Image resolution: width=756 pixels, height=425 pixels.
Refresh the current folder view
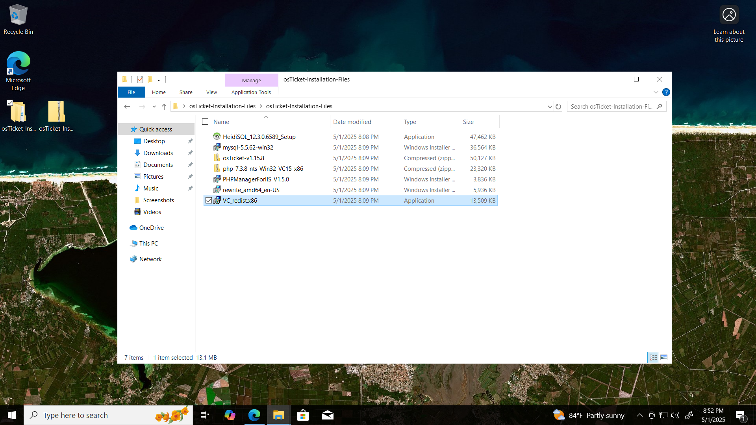tap(558, 106)
